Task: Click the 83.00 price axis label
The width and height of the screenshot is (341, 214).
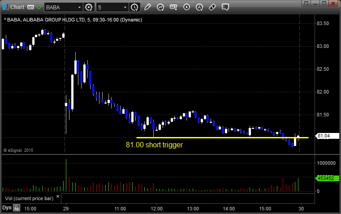Action: click(323, 46)
